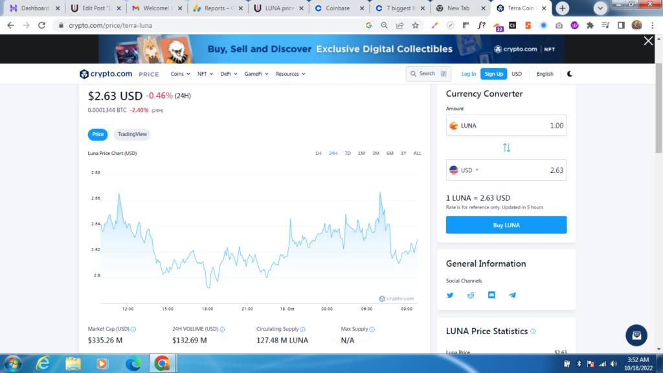This screenshot has width=663, height=373.
Task: Set chart range to 1H
Action: click(x=319, y=153)
